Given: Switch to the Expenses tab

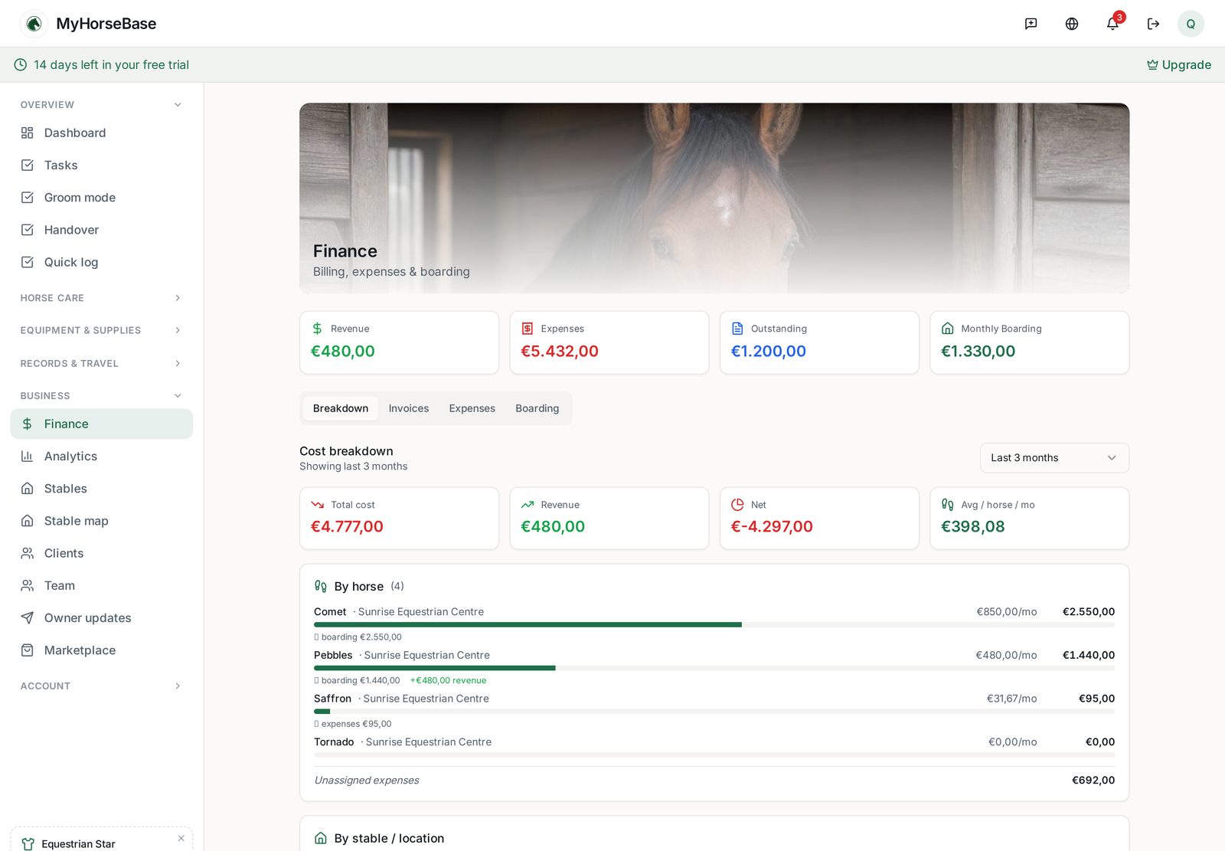Looking at the screenshot, I should pyautogui.click(x=472, y=408).
